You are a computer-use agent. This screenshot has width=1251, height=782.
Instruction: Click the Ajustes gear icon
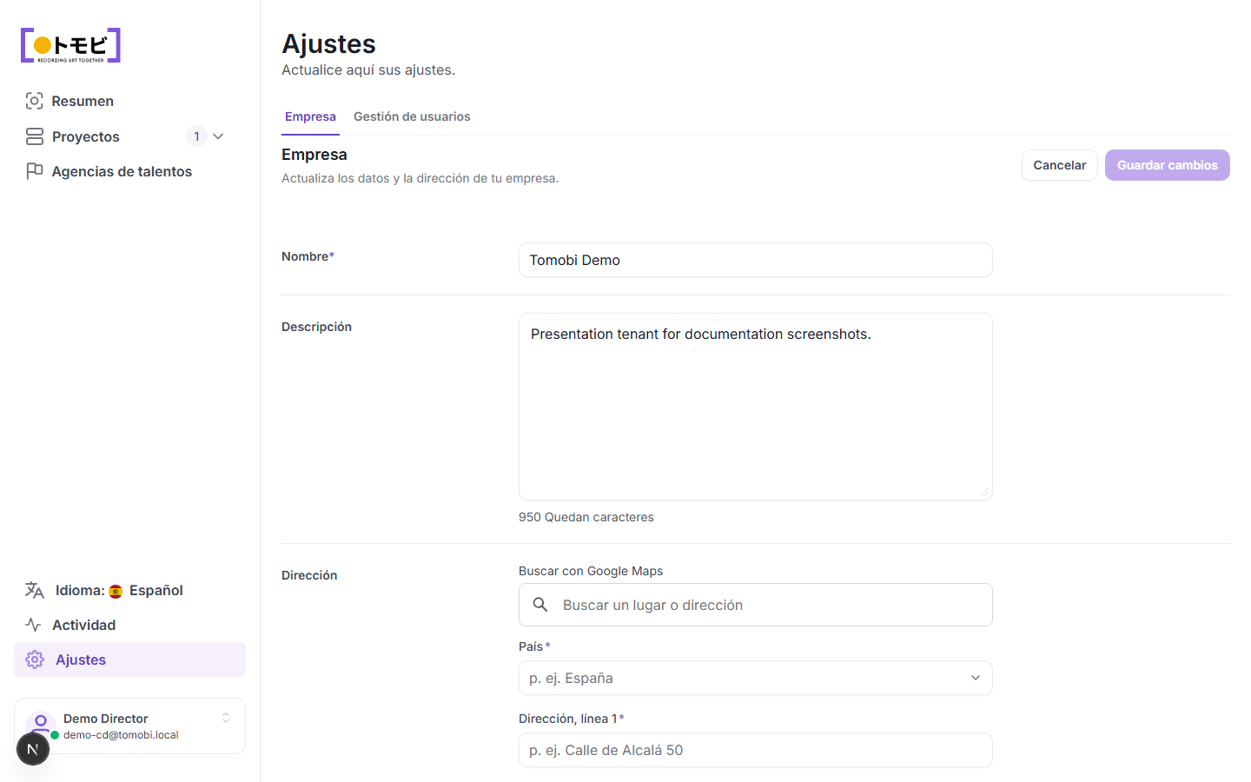[x=35, y=659]
